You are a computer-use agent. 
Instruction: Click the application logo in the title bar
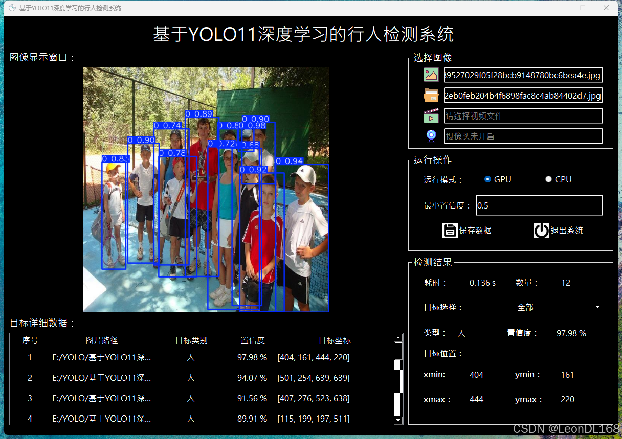tap(11, 8)
